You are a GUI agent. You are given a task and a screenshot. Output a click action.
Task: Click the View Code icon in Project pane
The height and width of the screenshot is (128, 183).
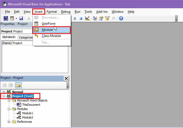(x=5, y=85)
